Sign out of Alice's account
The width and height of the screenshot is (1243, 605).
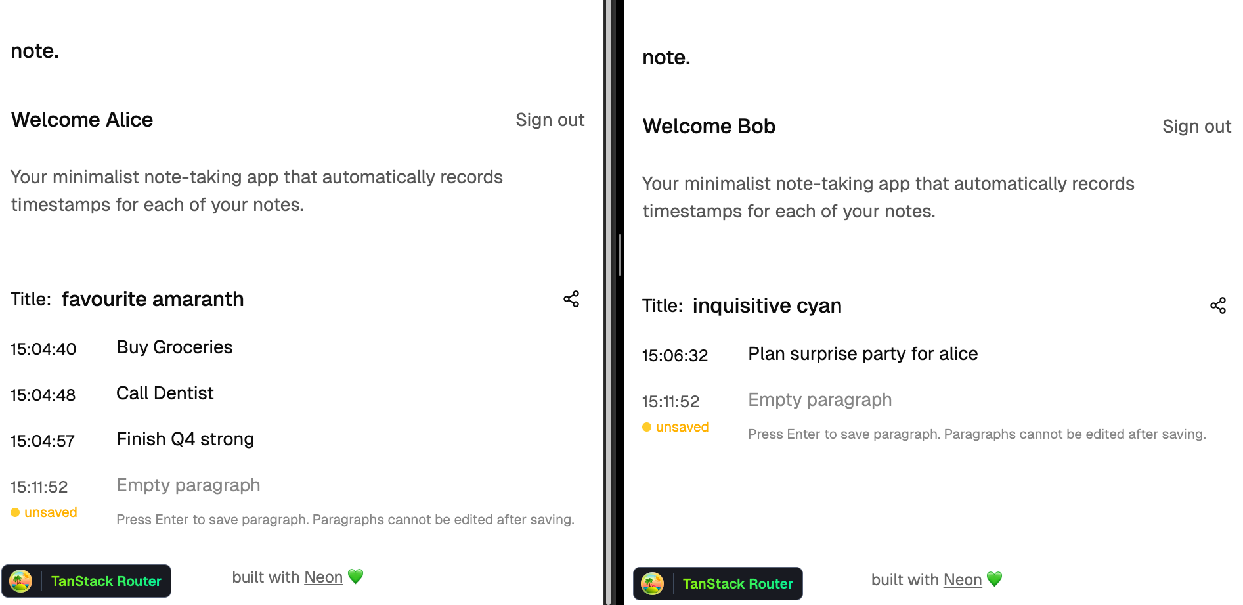pyautogui.click(x=550, y=120)
